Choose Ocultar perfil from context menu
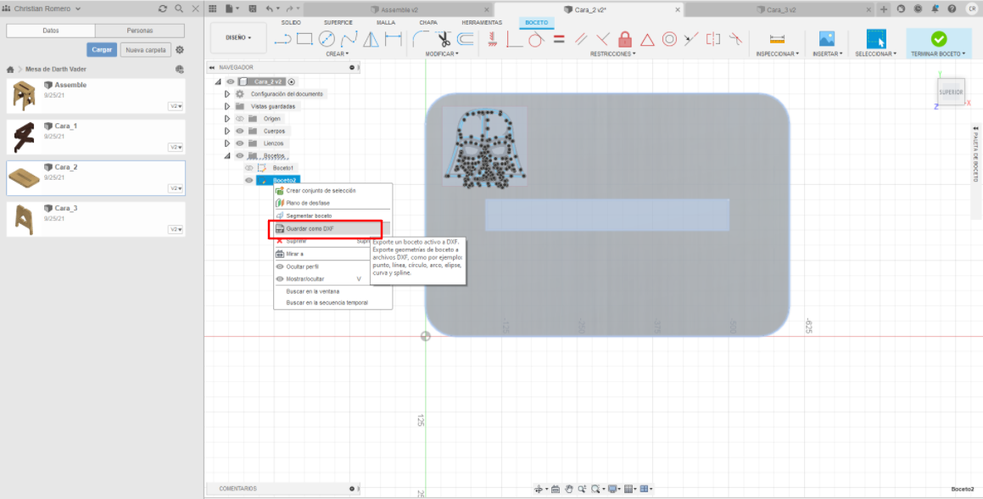 302,266
